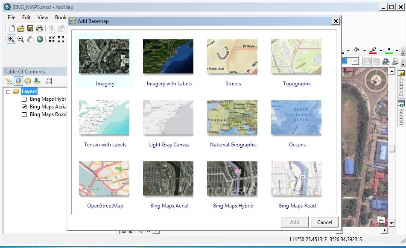This screenshot has width=406, height=248.
Task: Choose the Streets basemap thumbnail
Action: (232, 56)
